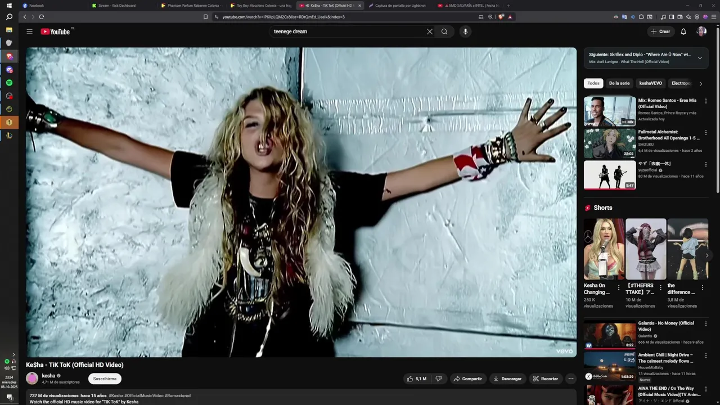Open the yuzuofficial video thumbnail
Viewport: 720px width, 405px height.
click(610, 175)
